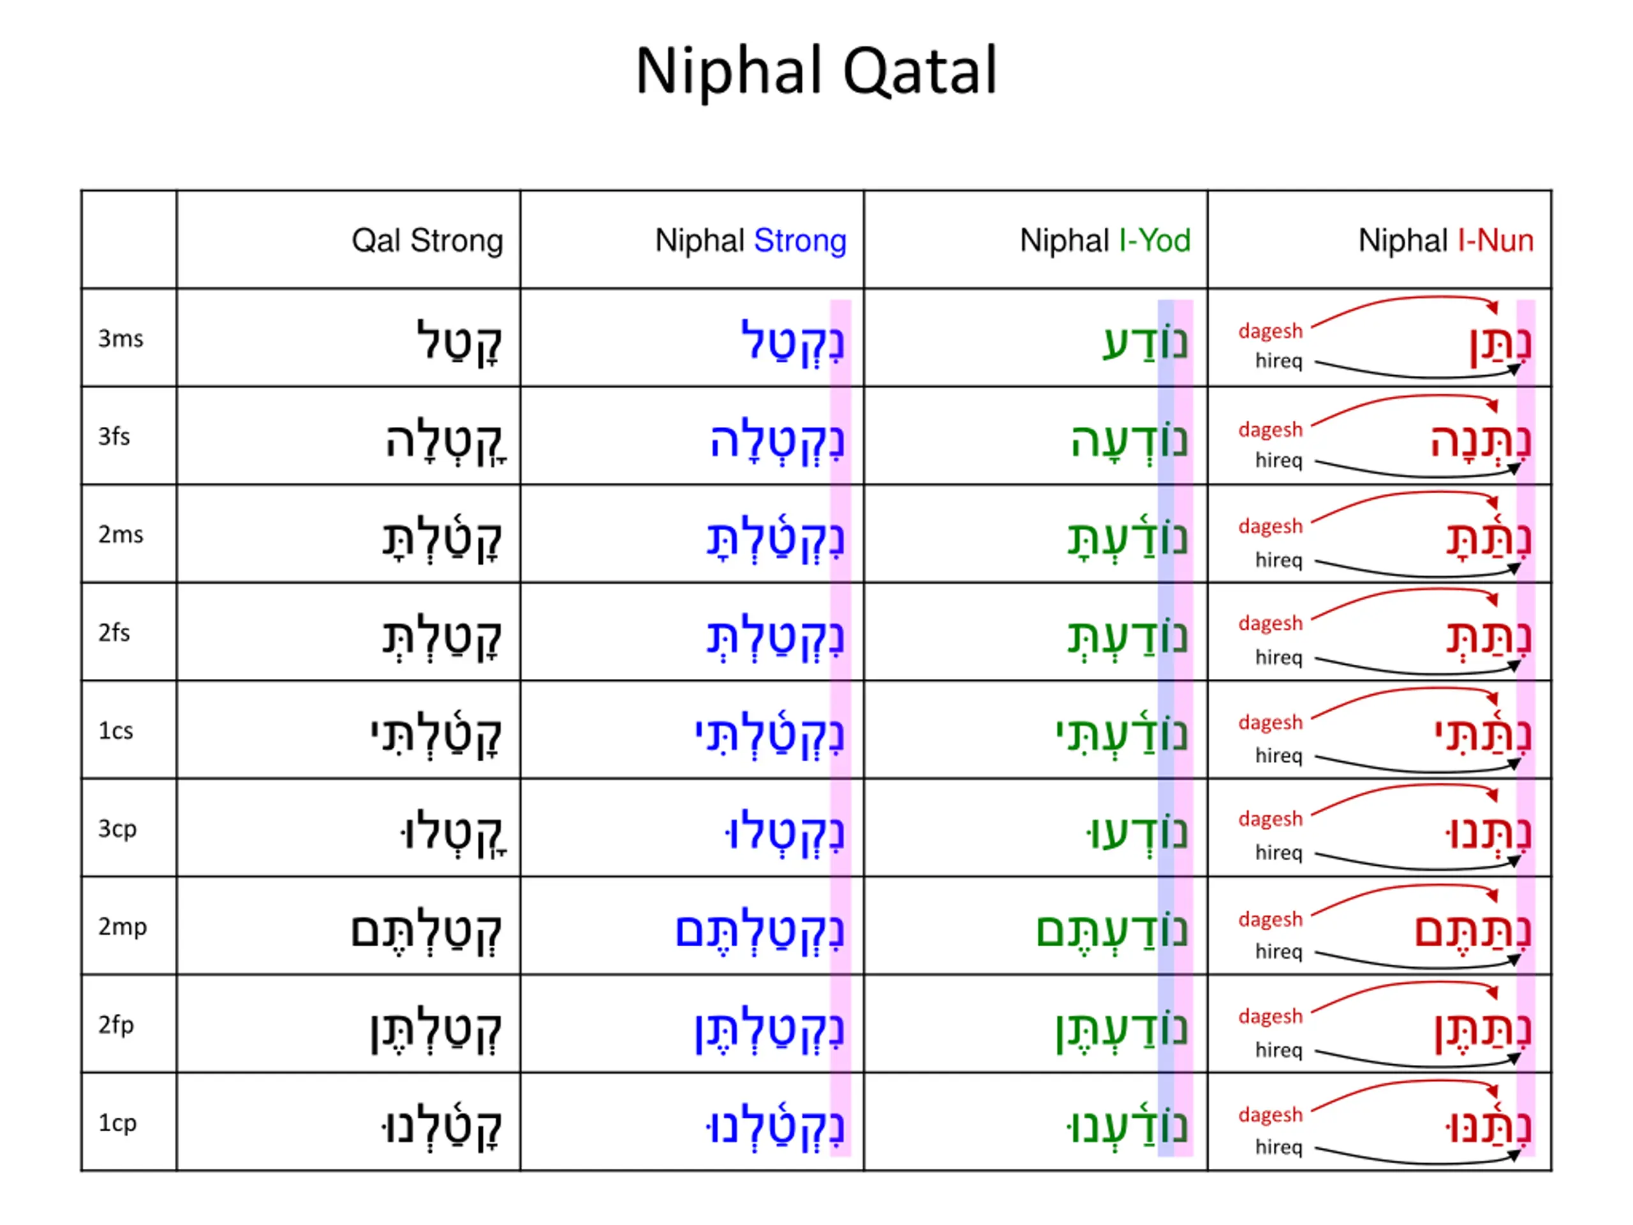Click the "Niphal I-Nun" column header

tap(1445, 241)
